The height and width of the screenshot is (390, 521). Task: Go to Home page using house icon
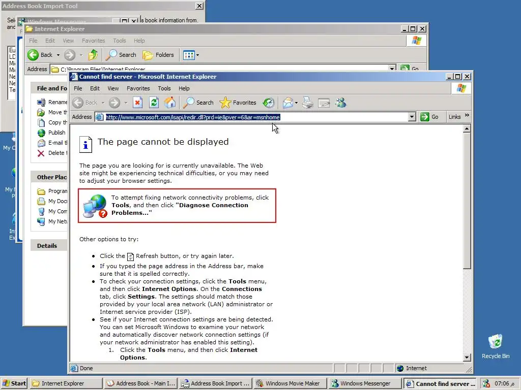(x=170, y=103)
